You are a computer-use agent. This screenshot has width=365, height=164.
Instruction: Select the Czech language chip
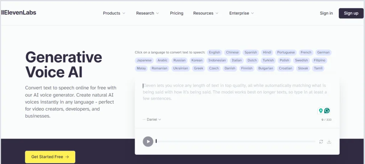[214, 68]
